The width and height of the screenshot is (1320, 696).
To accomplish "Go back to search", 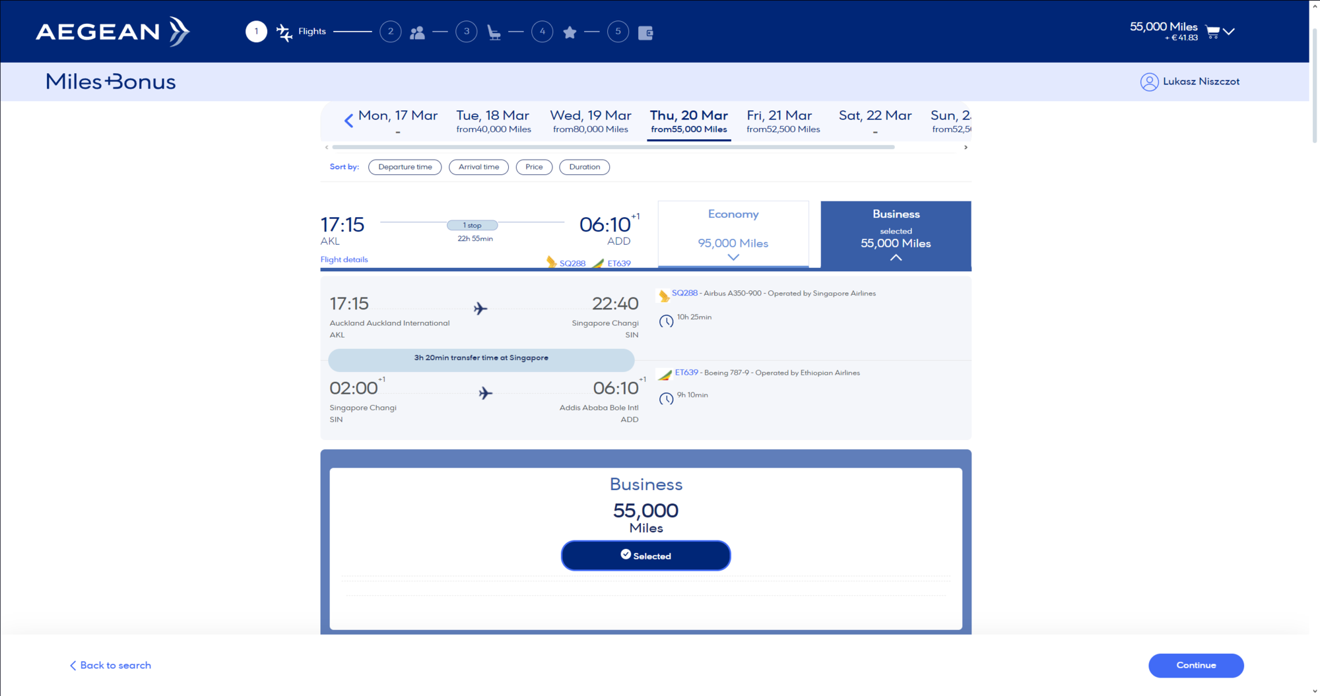I will click(110, 665).
